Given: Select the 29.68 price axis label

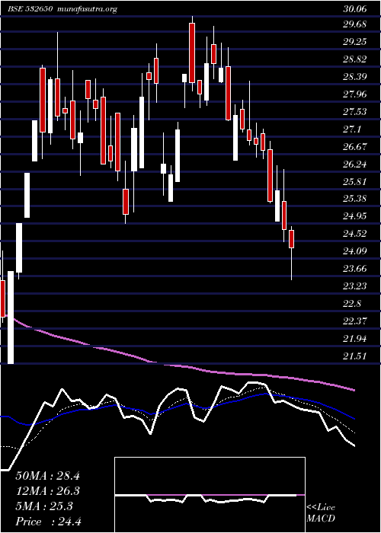Looking at the screenshot, I should coord(354,24).
